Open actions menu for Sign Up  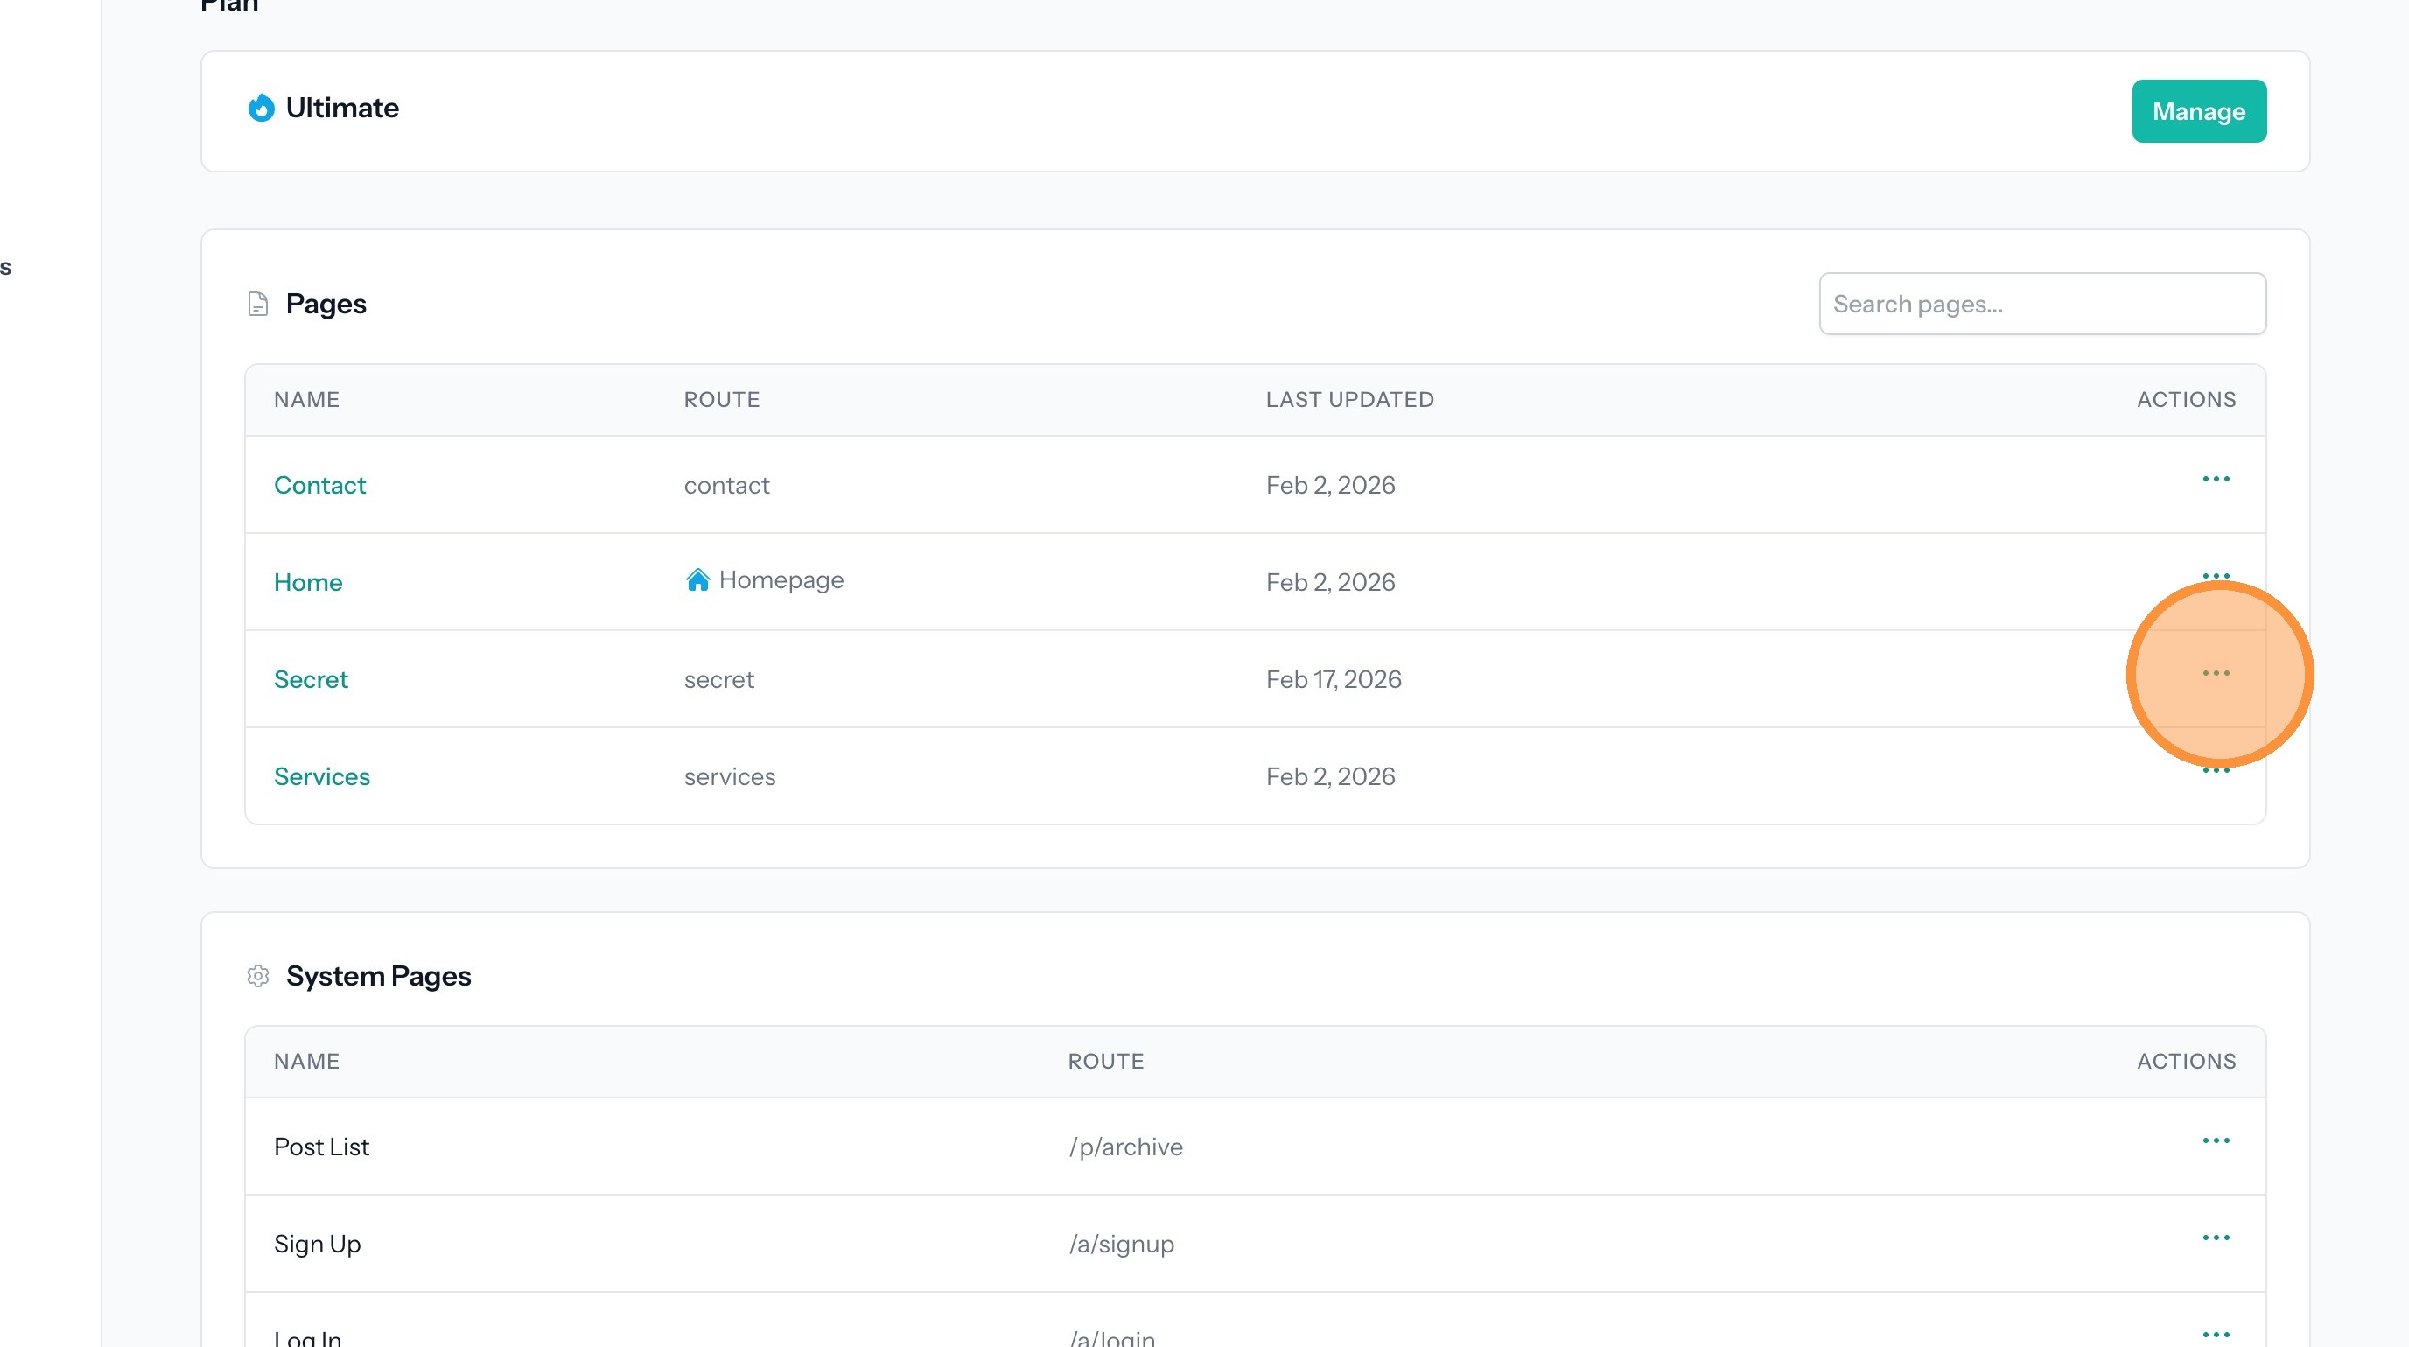pyautogui.click(x=2216, y=1238)
